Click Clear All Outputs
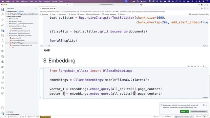The image size is (210, 118). coord(93,14)
